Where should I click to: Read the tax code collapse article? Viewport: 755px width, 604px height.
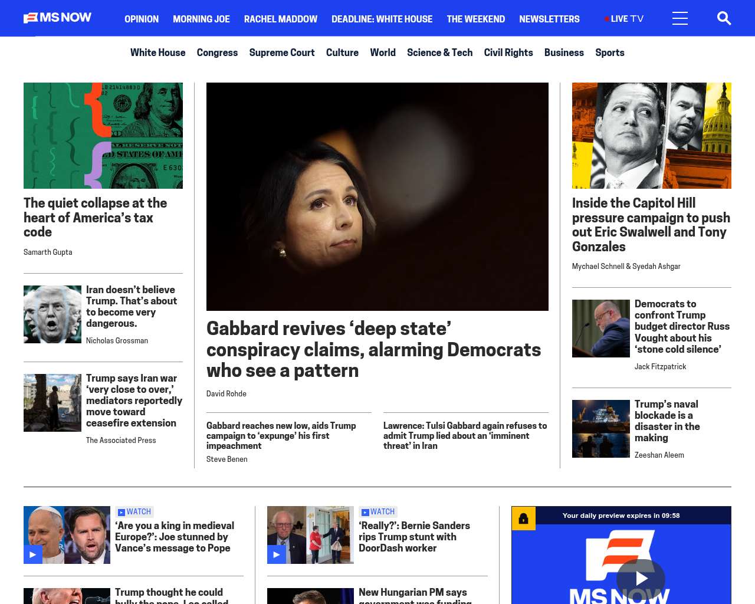click(x=95, y=217)
